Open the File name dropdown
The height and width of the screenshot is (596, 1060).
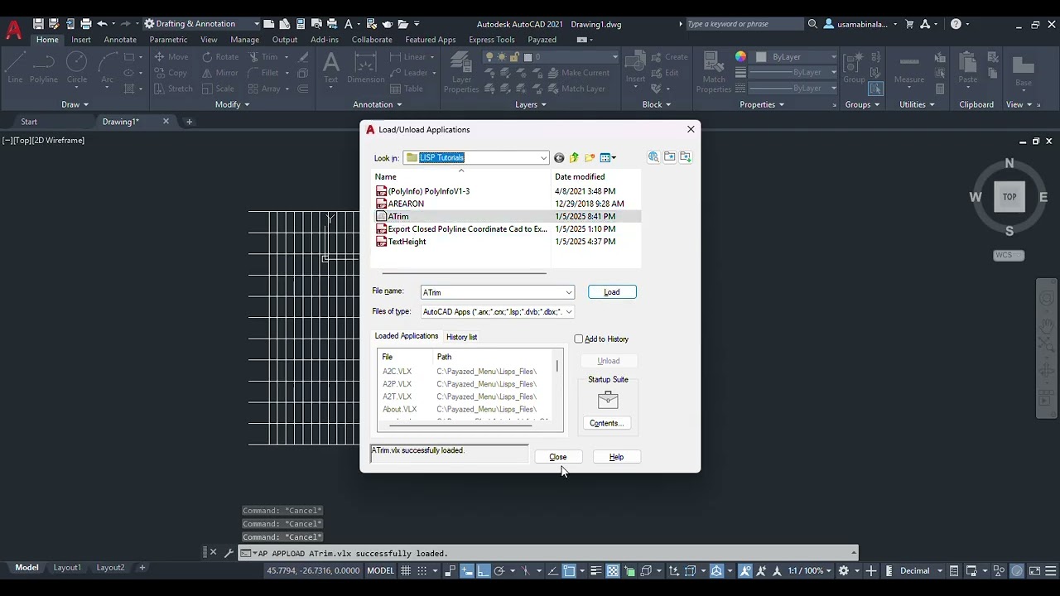click(x=569, y=292)
